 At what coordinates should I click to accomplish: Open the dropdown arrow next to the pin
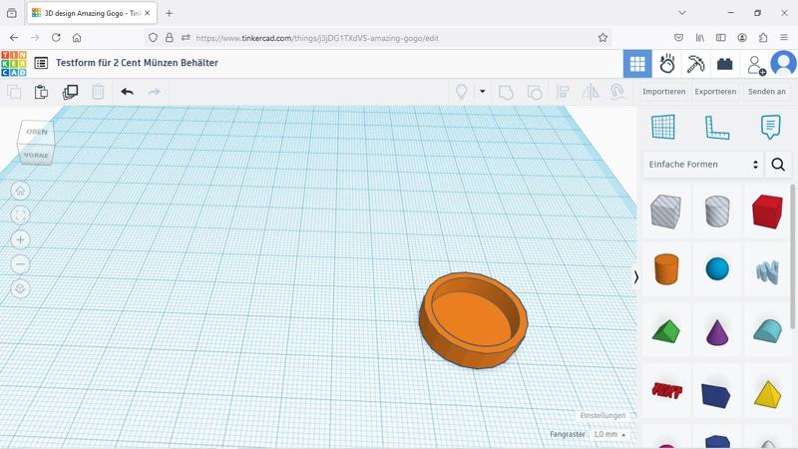coord(482,92)
